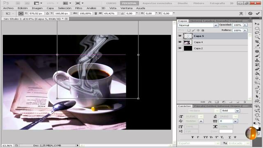Select the Move tool
Screen dimensions: 263x148
pos(257,24)
